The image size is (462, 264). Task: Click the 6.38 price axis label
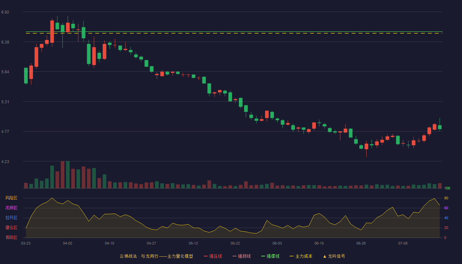[5, 42]
